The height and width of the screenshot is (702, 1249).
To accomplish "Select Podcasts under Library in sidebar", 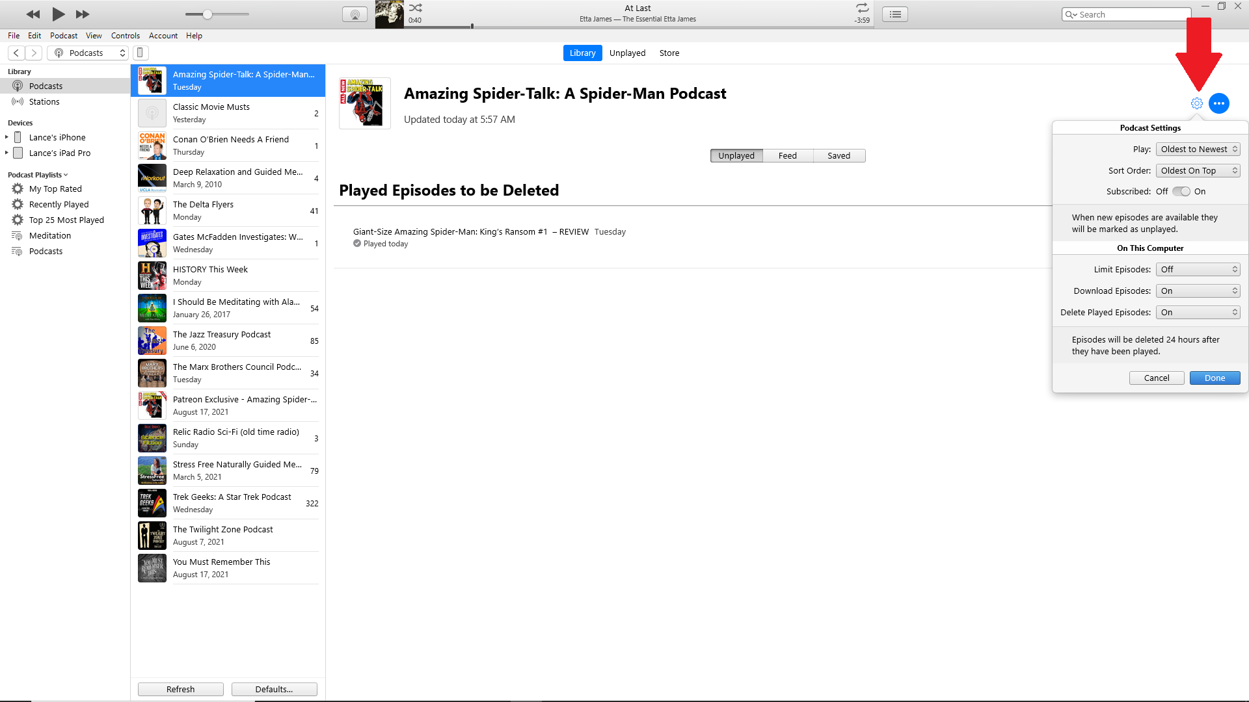I will (x=65, y=86).
